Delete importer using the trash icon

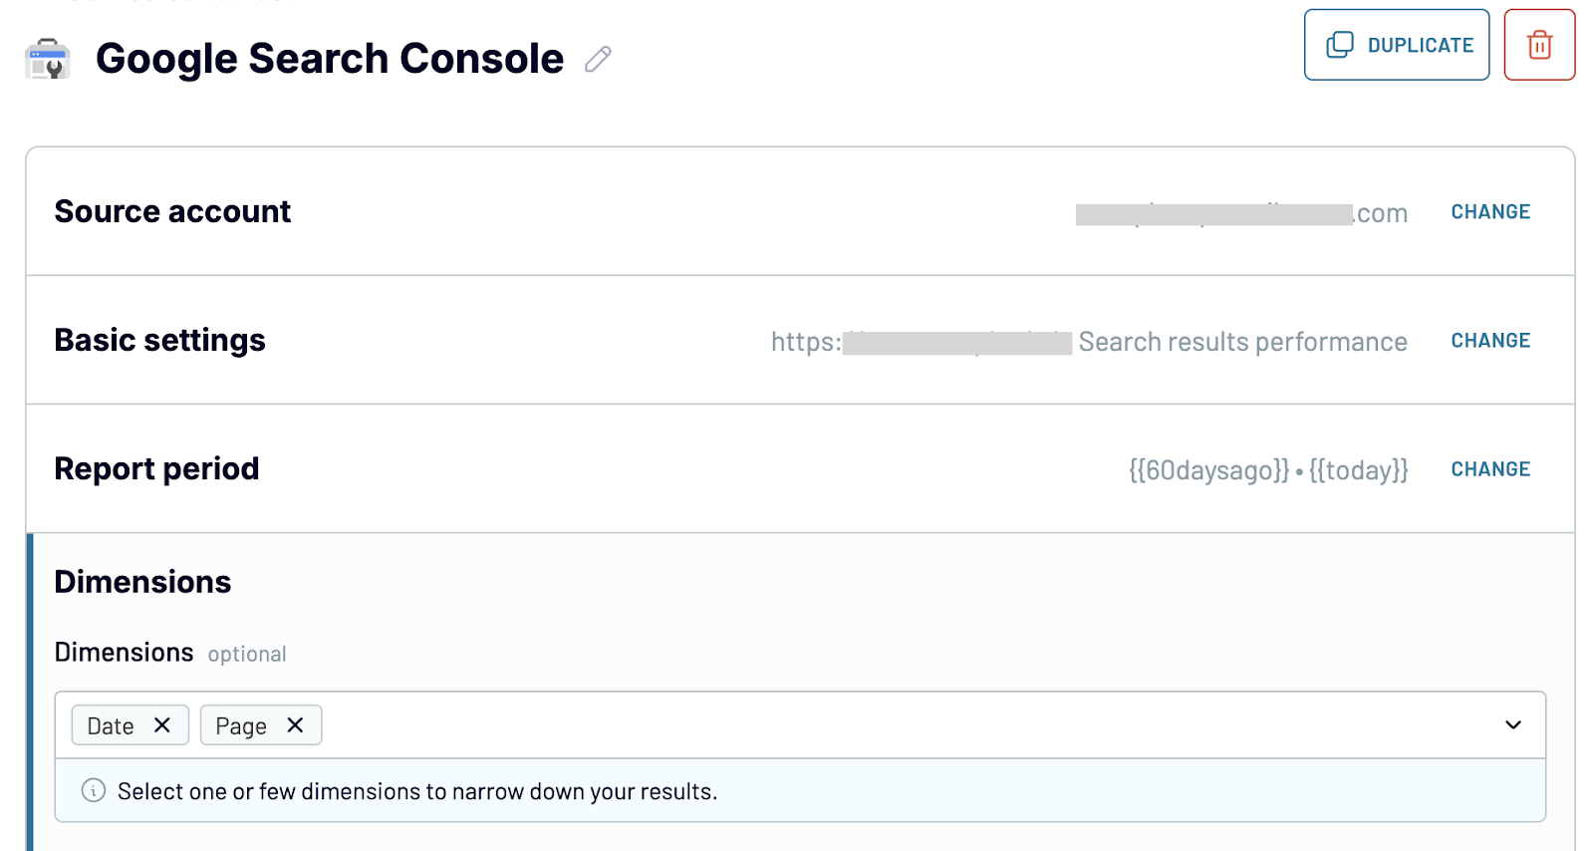click(1539, 45)
